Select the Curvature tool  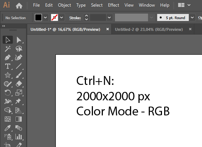[19, 57]
